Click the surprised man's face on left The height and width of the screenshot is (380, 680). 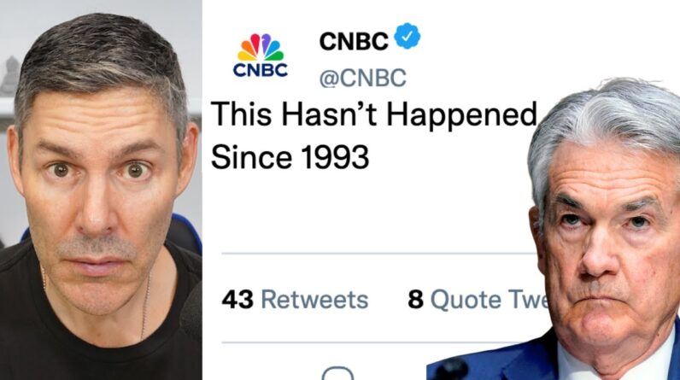[101, 193]
